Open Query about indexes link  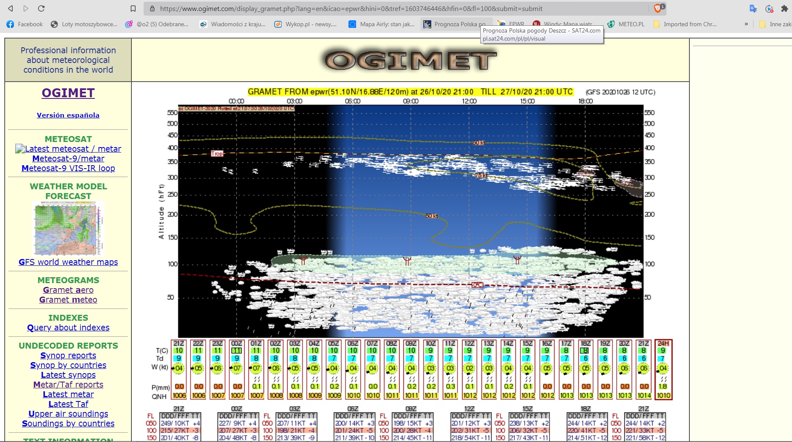(68, 327)
